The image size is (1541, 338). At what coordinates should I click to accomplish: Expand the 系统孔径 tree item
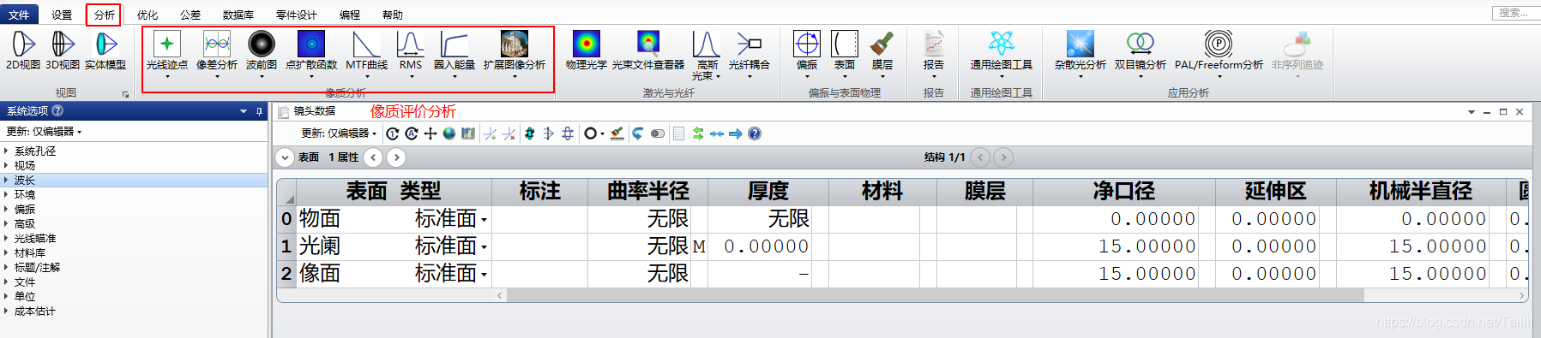tap(6, 151)
